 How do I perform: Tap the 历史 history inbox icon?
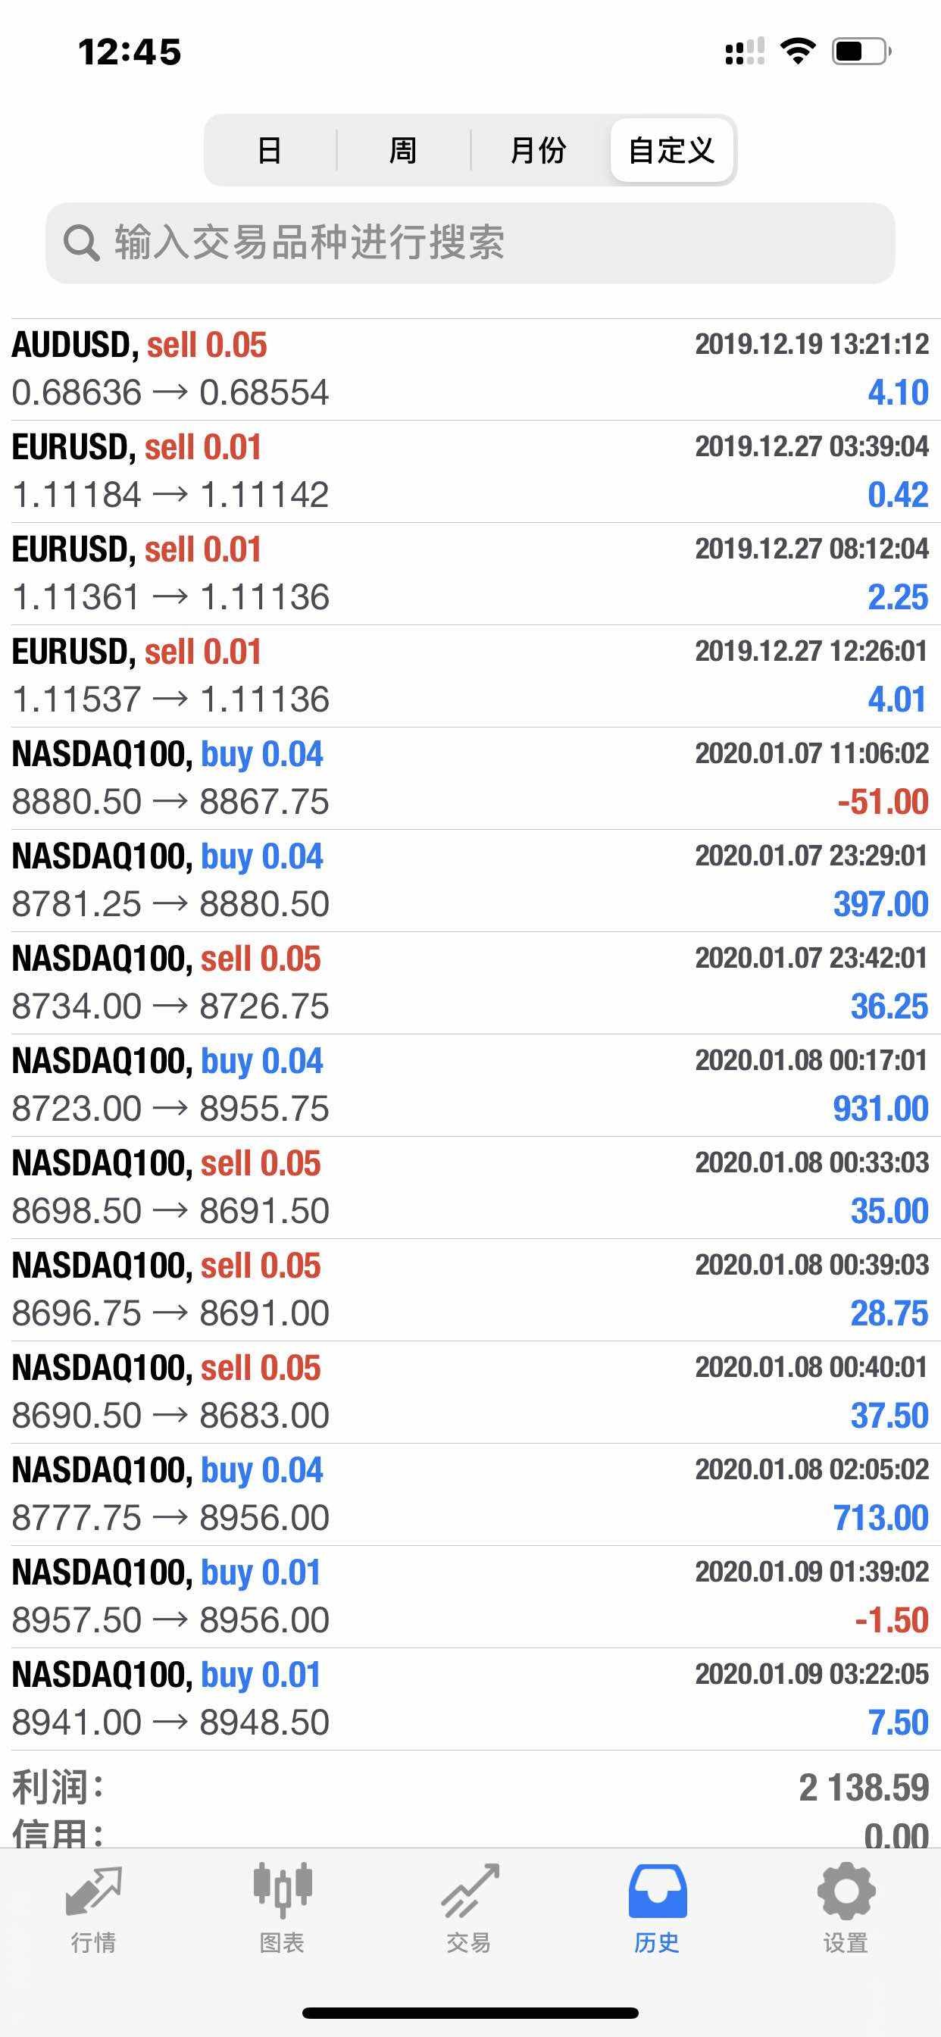(x=657, y=1892)
